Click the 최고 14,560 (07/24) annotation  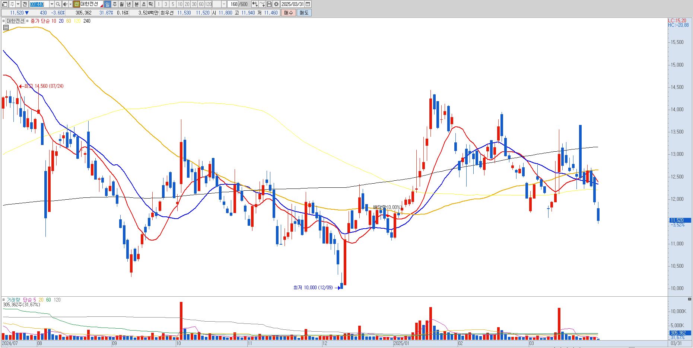(44, 86)
